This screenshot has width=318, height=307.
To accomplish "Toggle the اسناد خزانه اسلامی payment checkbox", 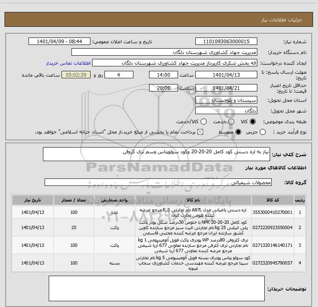I will tap(200, 132).
